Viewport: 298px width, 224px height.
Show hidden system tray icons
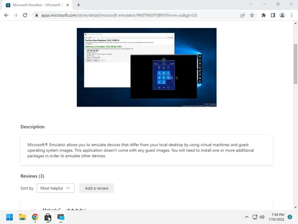point(247,217)
